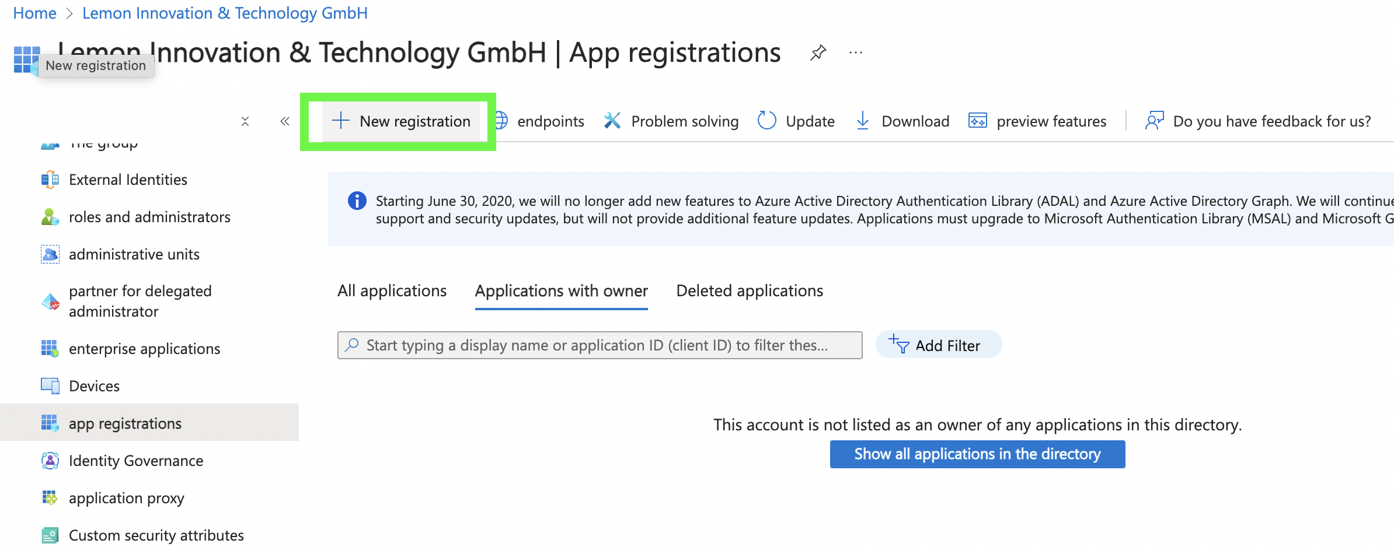Open Custom security attributes
The width and height of the screenshot is (1394, 547).
[156, 535]
